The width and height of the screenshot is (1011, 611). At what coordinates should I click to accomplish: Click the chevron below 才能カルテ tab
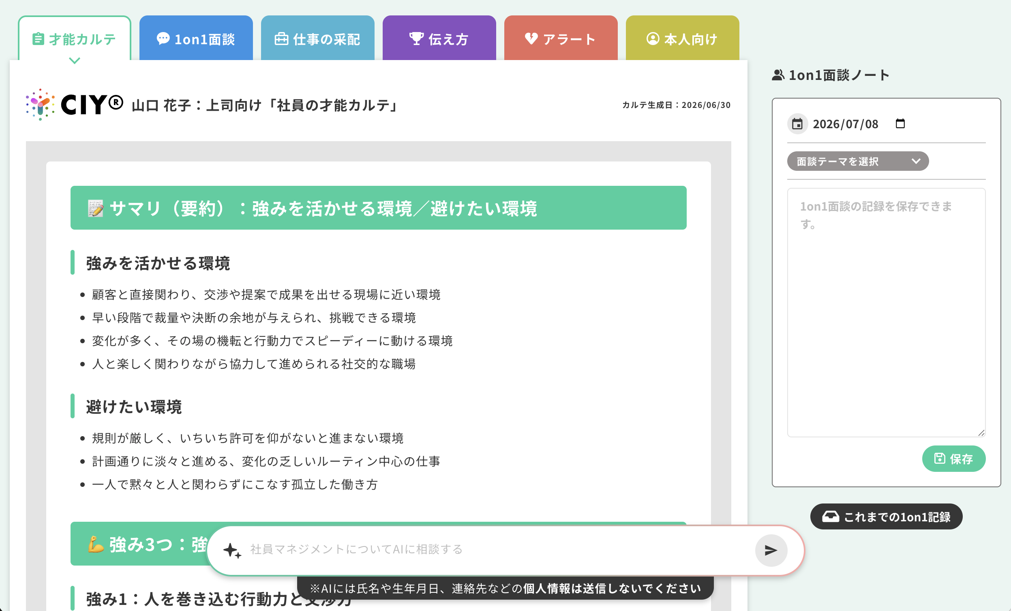(74, 60)
